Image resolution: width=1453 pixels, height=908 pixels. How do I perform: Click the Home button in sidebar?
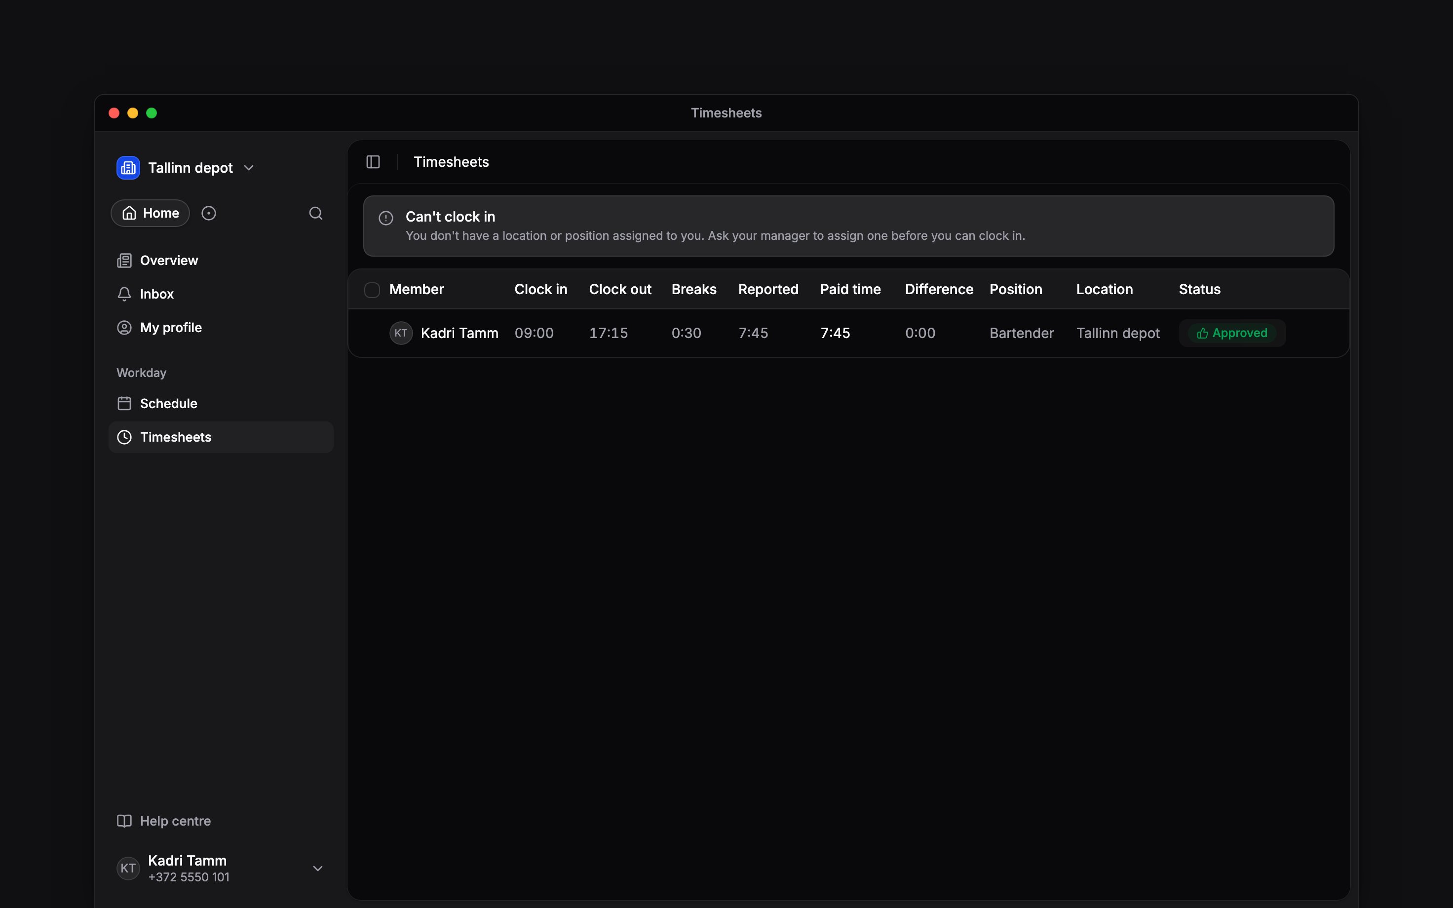[x=150, y=213]
